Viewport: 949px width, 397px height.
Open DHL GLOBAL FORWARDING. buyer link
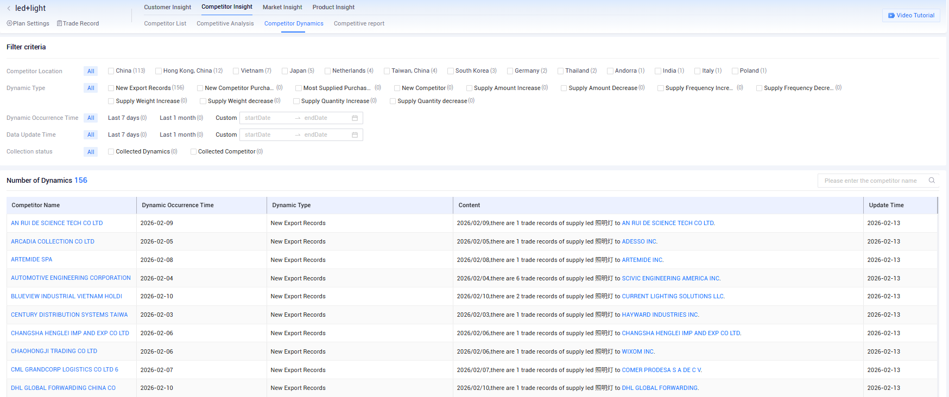tap(660, 388)
